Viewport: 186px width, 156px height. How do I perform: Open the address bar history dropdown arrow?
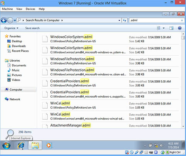(x=119, y=20)
